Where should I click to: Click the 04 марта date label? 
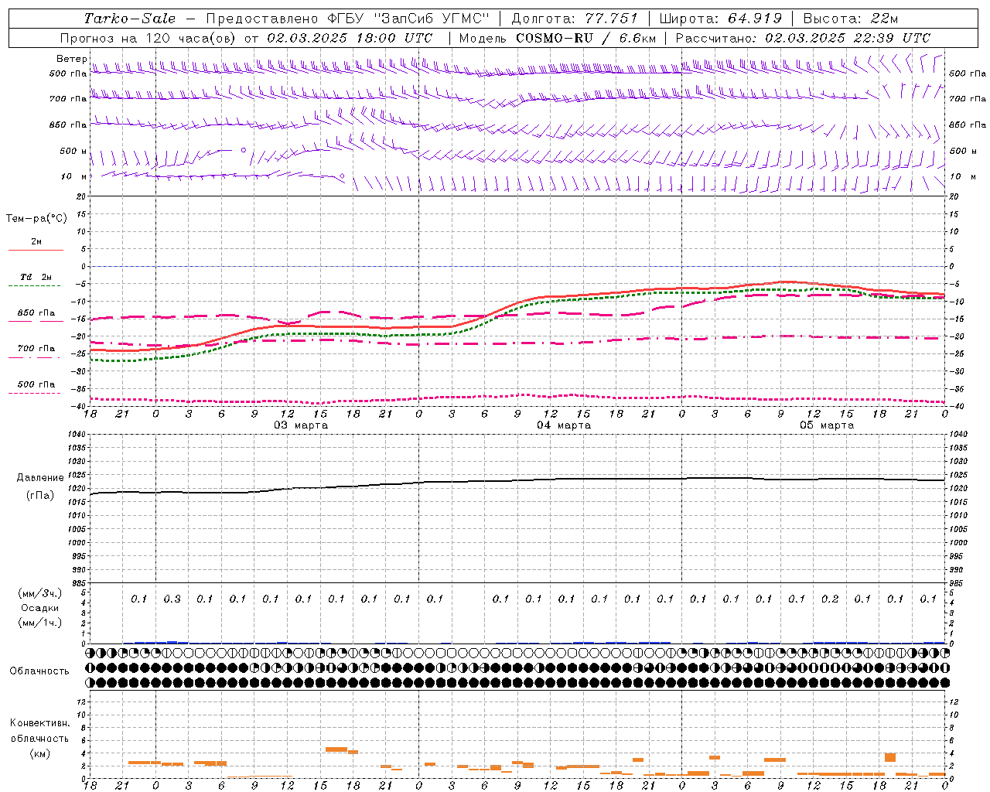click(564, 425)
